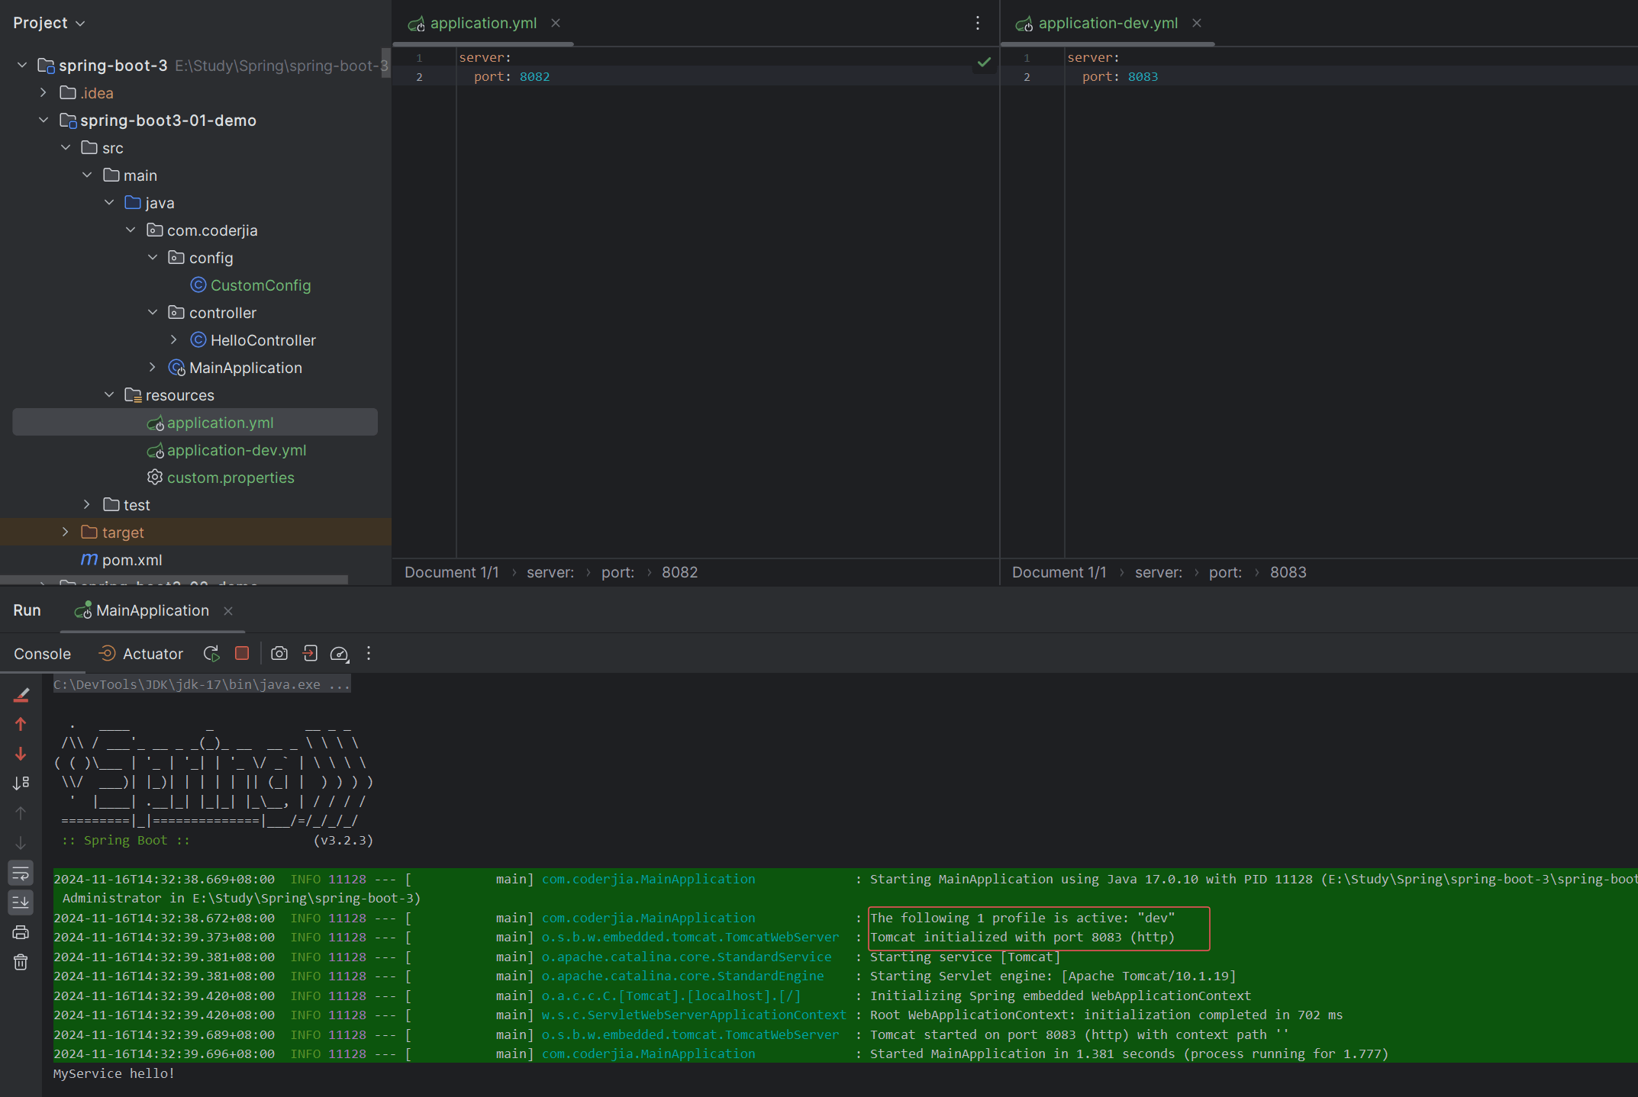Click the exit/attach debugger icon in Run toolbar
Image resolution: width=1638 pixels, height=1097 pixels.
309,654
